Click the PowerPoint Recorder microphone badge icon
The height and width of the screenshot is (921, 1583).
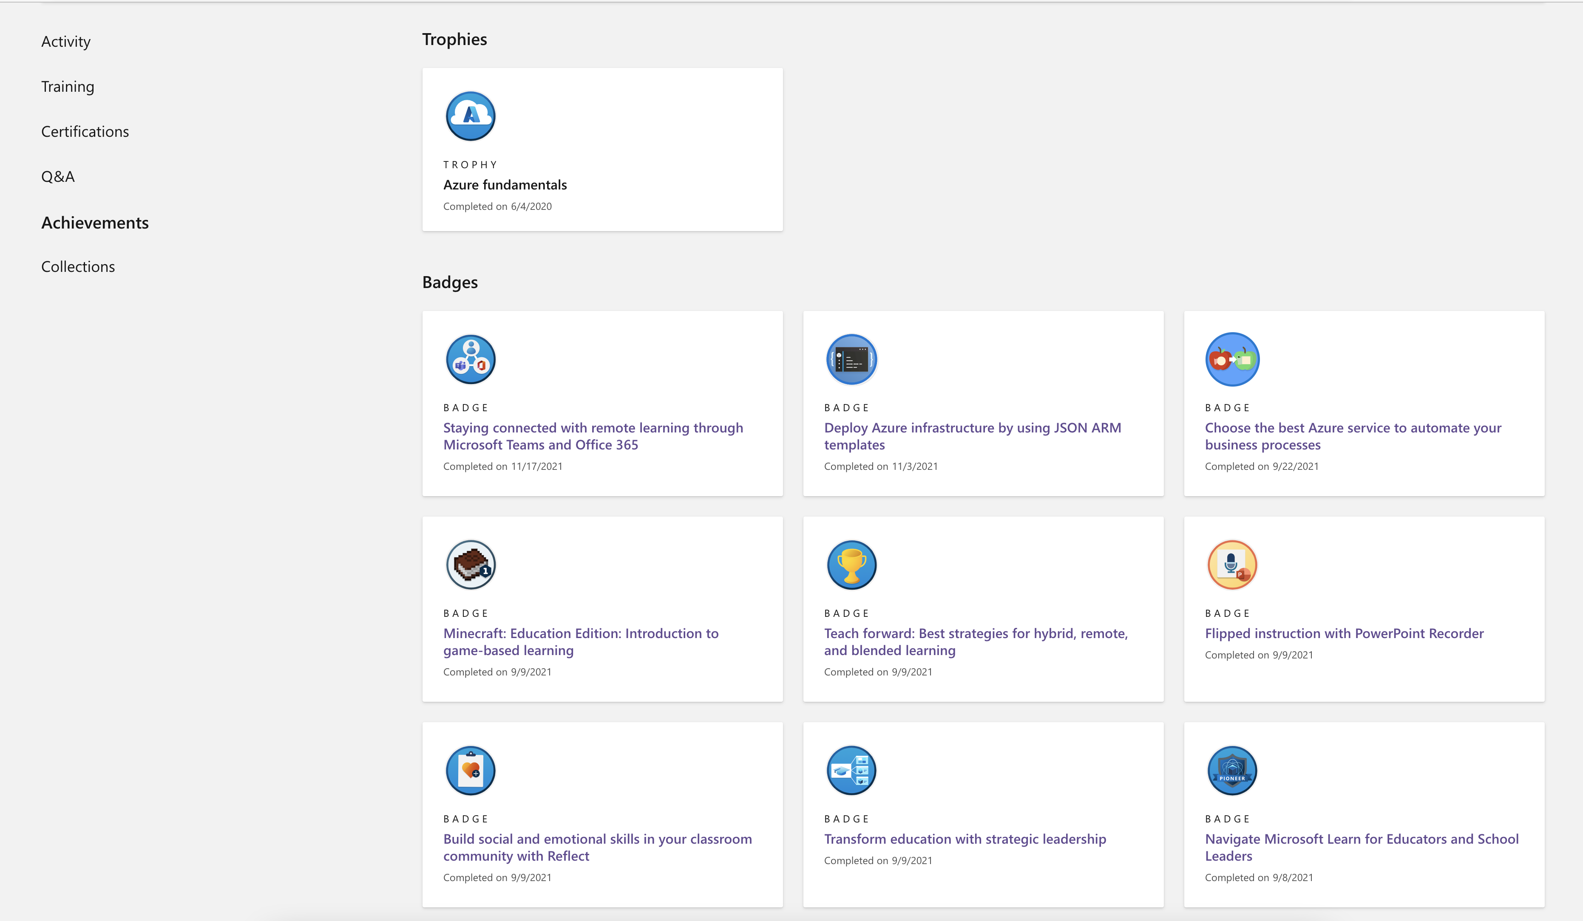pyautogui.click(x=1232, y=565)
